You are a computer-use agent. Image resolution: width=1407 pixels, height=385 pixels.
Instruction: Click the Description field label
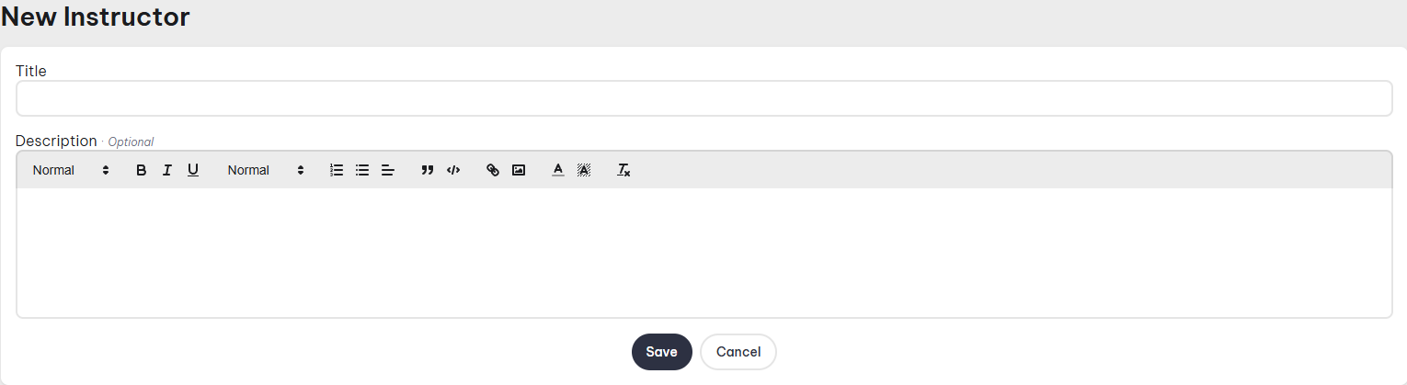tap(56, 141)
